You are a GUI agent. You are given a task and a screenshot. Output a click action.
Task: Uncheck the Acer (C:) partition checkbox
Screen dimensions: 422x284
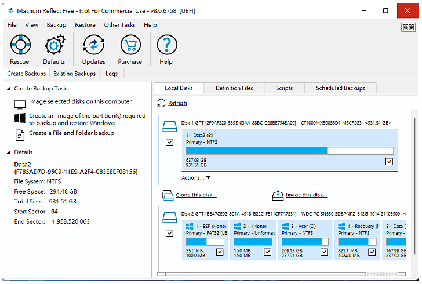click(324, 252)
